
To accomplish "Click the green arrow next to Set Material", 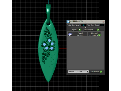I will click(x=101, y=72).
